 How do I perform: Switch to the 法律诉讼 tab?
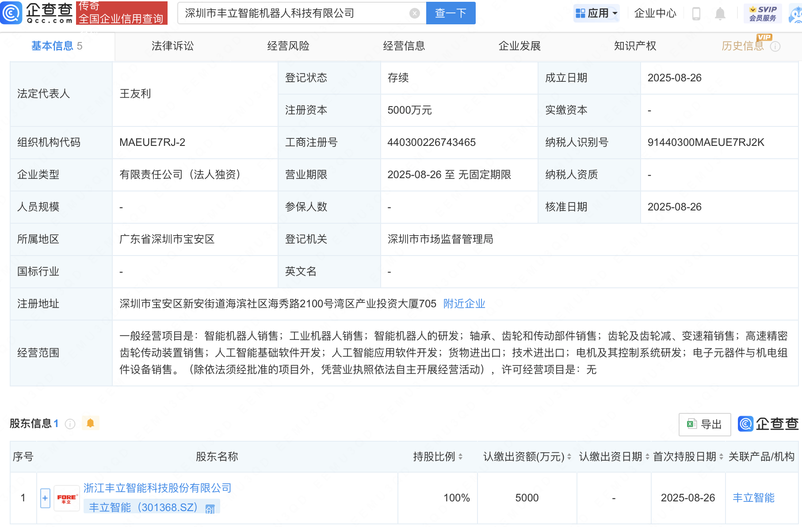click(172, 46)
